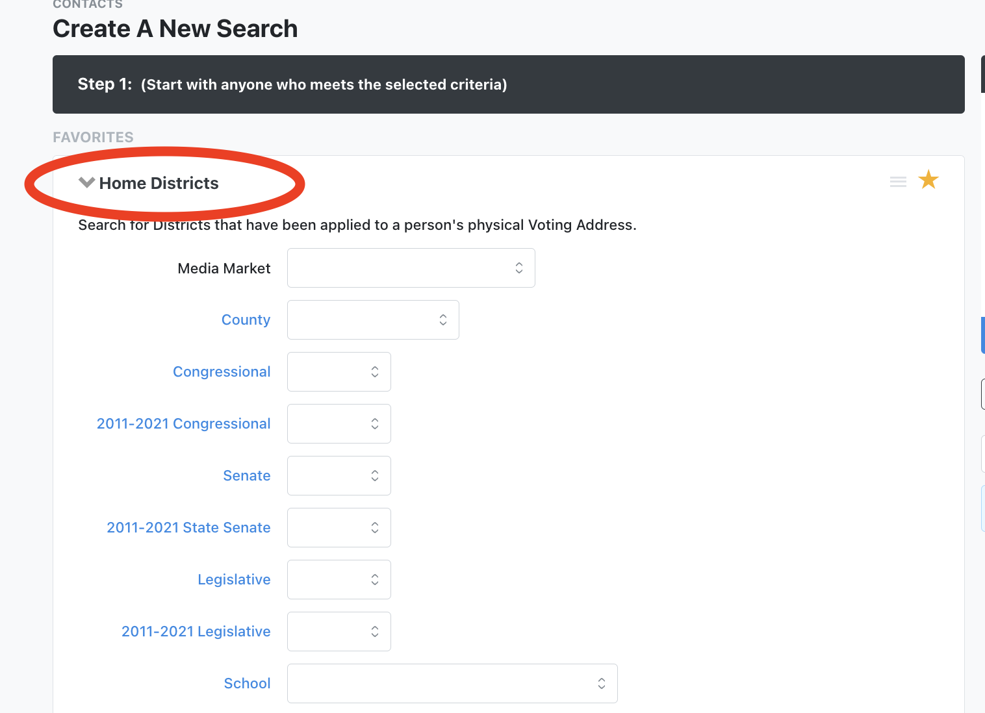Click the drag handle lines icon

(x=898, y=182)
